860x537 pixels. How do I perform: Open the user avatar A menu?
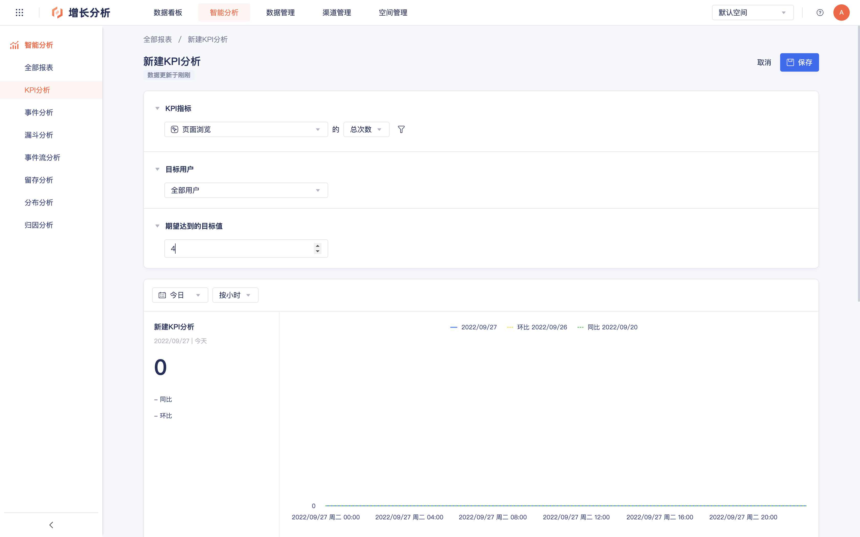pyautogui.click(x=841, y=13)
